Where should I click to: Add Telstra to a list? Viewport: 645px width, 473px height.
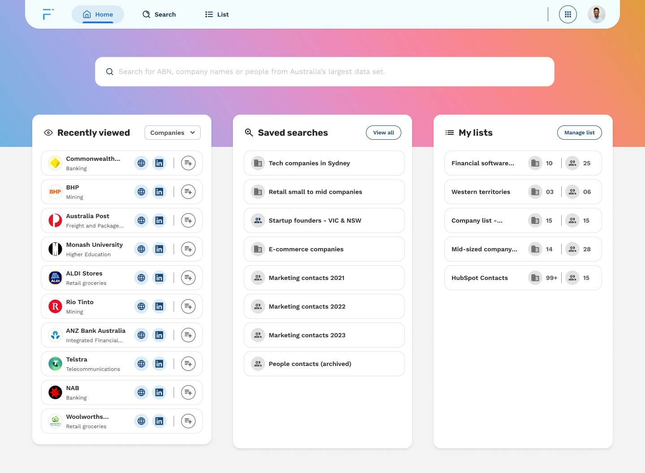188,364
